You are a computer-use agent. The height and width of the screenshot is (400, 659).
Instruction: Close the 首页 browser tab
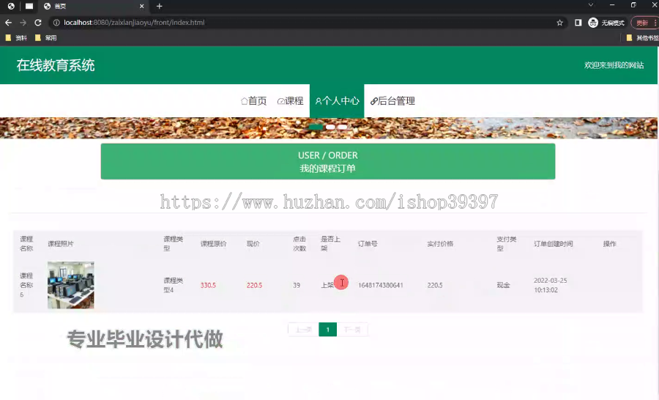click(x=141, y=7)
